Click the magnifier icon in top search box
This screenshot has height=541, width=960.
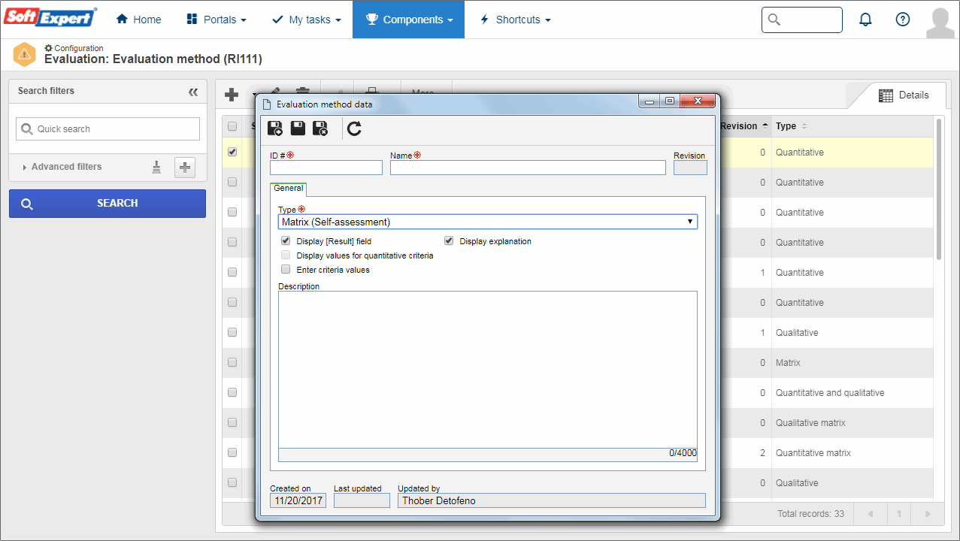pyautogui.click(x=775, y=20)
